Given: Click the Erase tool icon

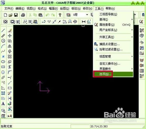Looking at the screenshot, I should (x=10, y=30).
